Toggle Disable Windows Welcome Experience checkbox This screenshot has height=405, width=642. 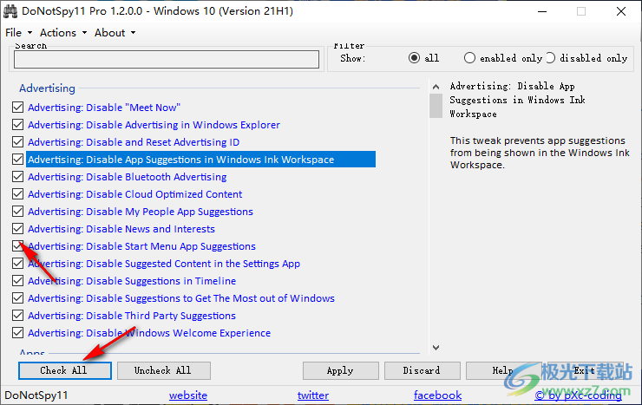coord(17,333)
